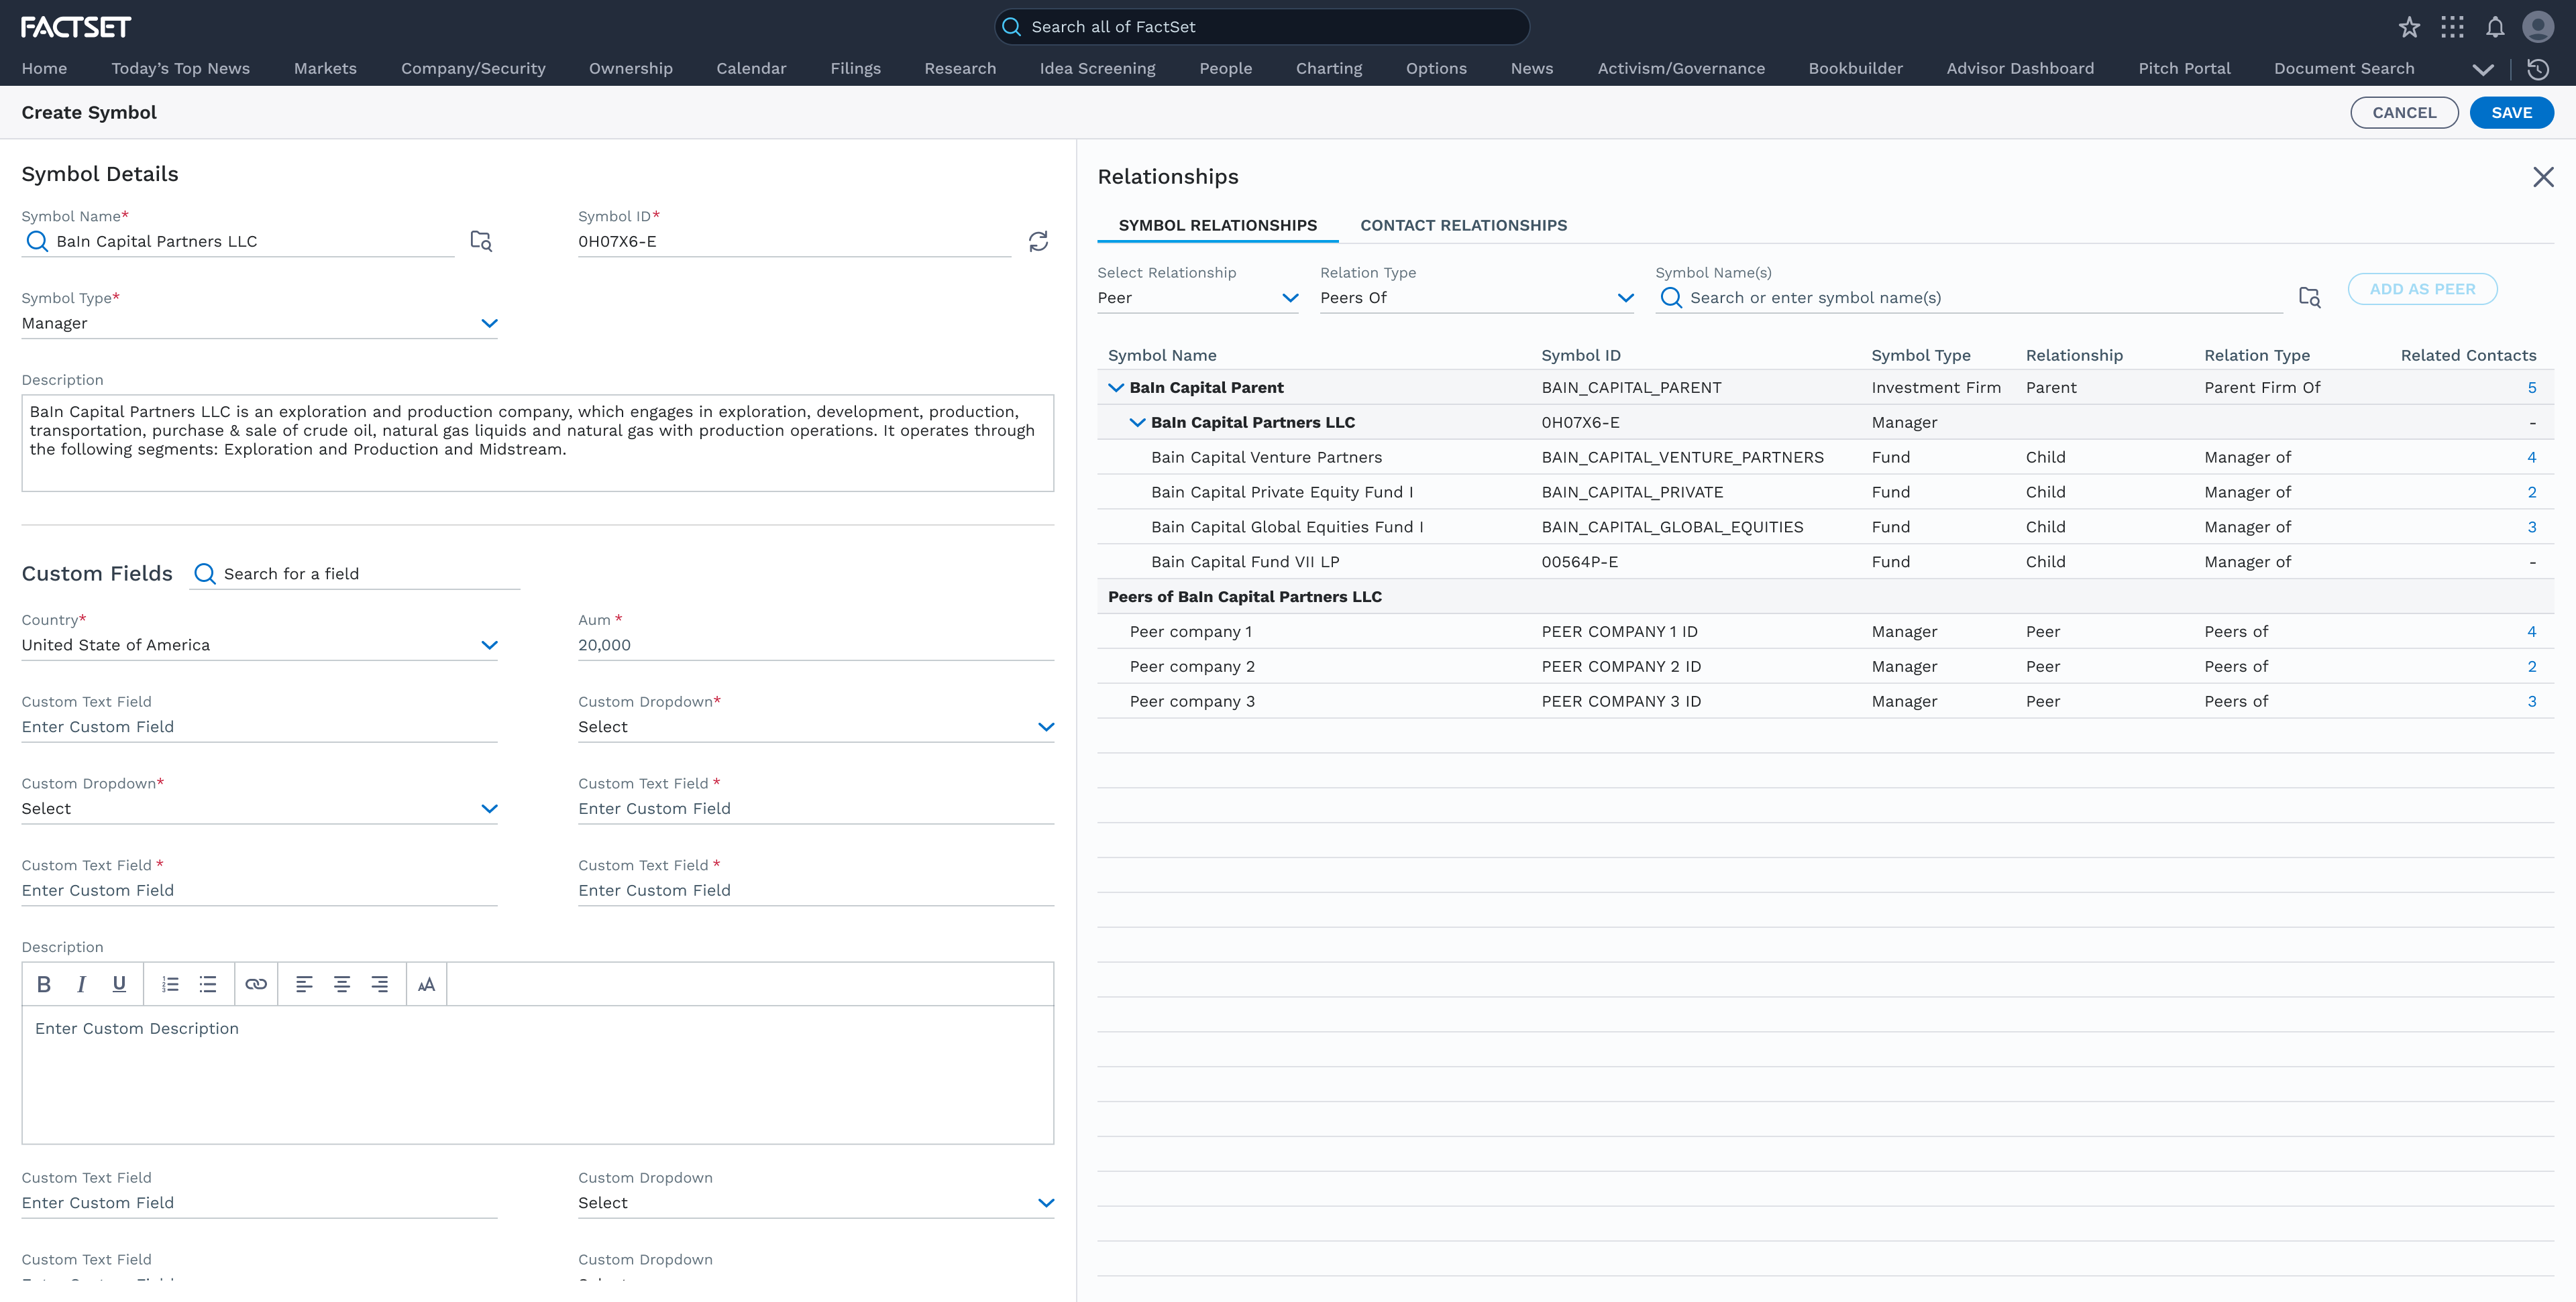Toggle underline formatting in description editor
Screen dimensions: 2576x1302
click(x=119, y=984)
